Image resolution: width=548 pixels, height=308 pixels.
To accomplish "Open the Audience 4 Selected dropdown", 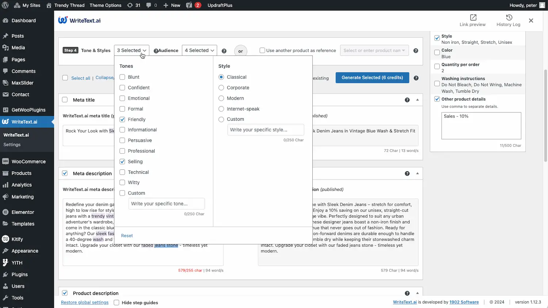I will click(x=199, y=50).
